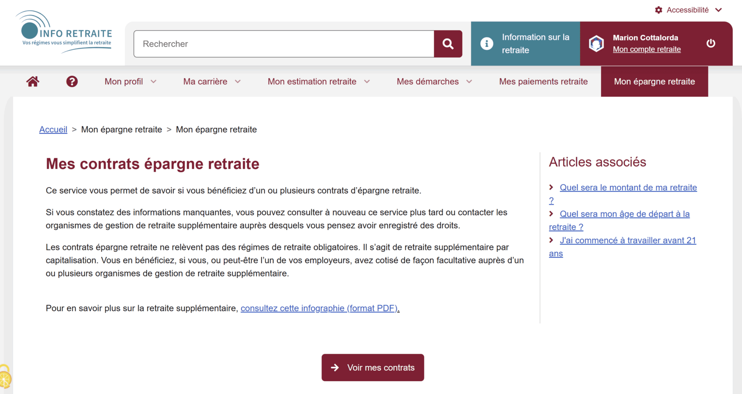Click the power logout icon

pos(711,43)
